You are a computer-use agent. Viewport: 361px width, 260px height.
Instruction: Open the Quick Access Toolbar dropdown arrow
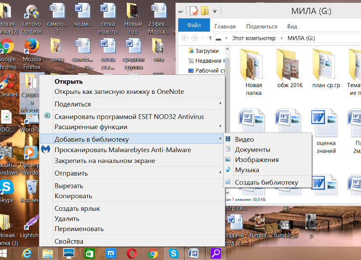tap(214, 10)
